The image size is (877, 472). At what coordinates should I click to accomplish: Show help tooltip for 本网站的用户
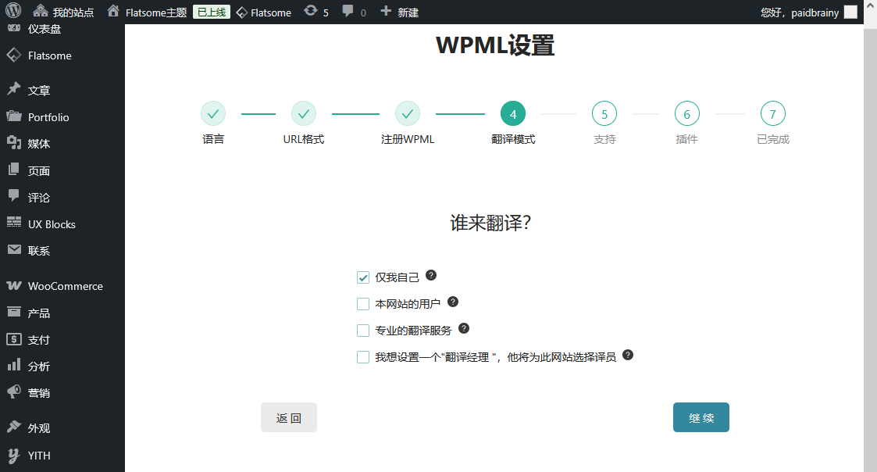click(x=453, y=302)
